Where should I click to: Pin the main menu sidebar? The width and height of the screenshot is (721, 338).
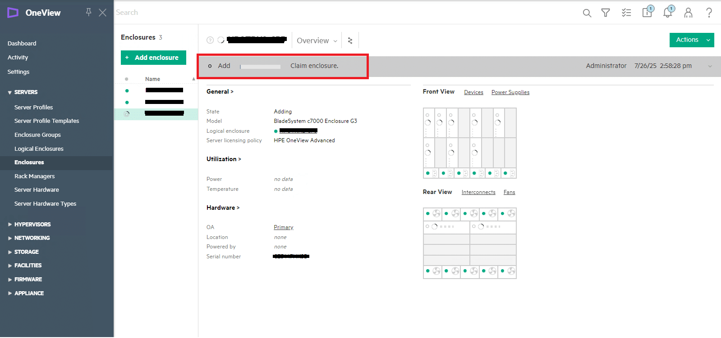(89, 12)
